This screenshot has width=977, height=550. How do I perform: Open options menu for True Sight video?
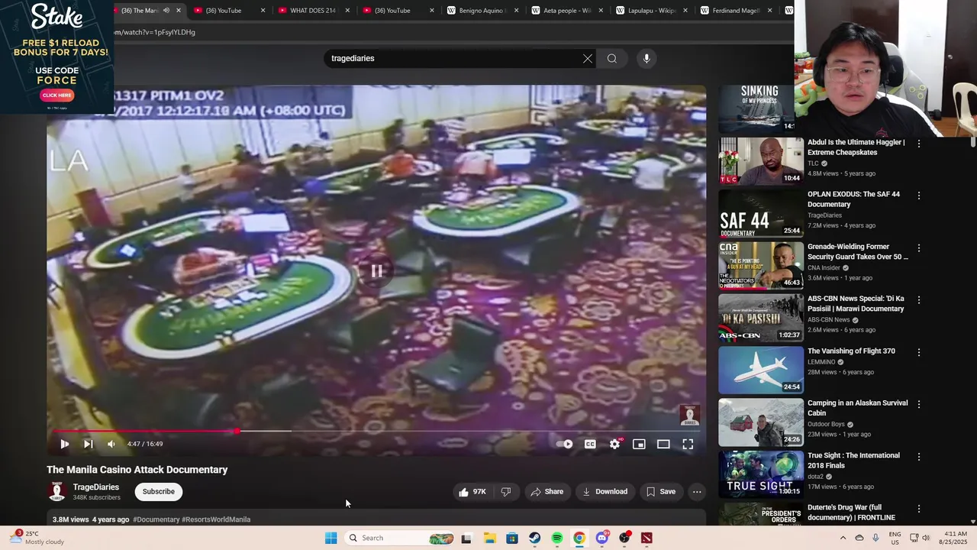pos(919,457)
